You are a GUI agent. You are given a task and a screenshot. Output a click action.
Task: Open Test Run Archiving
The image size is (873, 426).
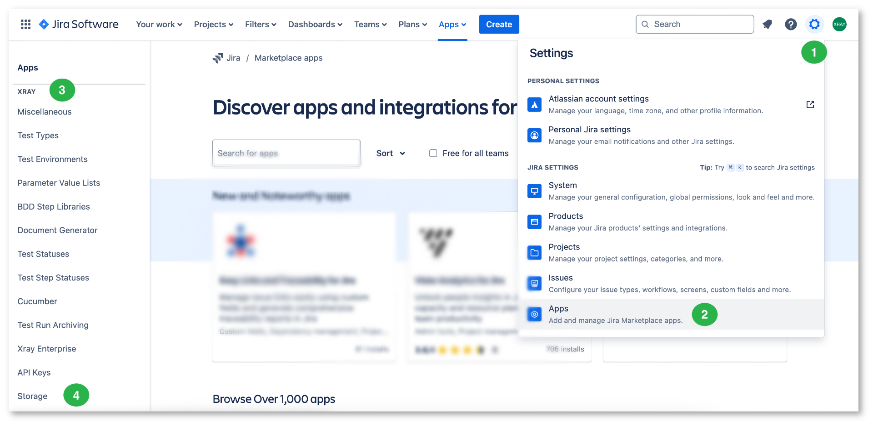click(53, 325)
